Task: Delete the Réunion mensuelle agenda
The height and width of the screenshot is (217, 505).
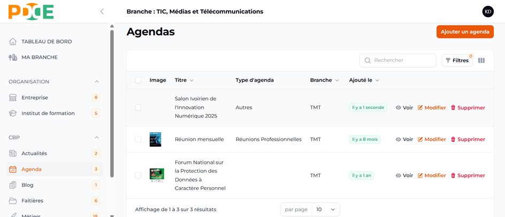Action: click(x=468, y=140)
